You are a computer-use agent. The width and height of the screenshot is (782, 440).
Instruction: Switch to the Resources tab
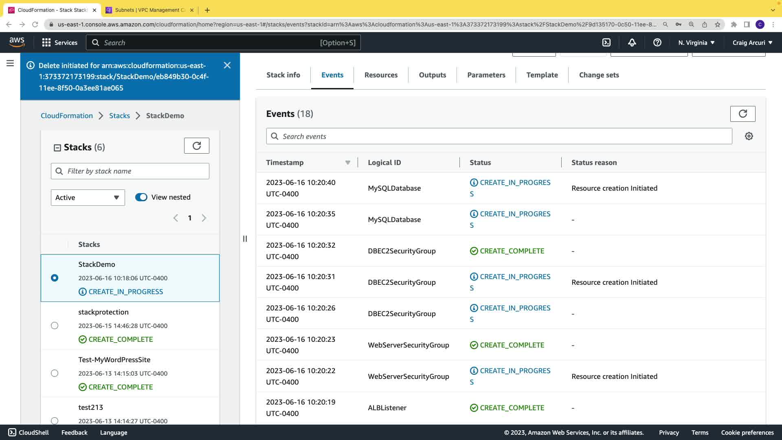[x=381, y=75]
